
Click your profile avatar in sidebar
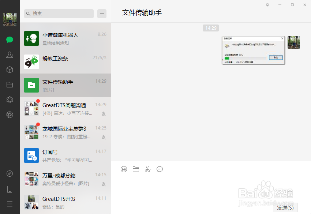[x=10, y=20]
